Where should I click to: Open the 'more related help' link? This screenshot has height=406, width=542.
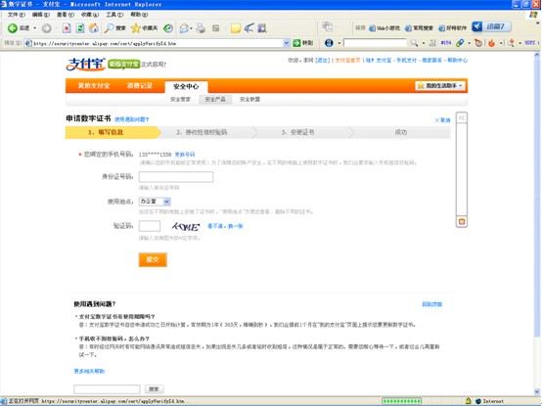(x=89, y=371)
